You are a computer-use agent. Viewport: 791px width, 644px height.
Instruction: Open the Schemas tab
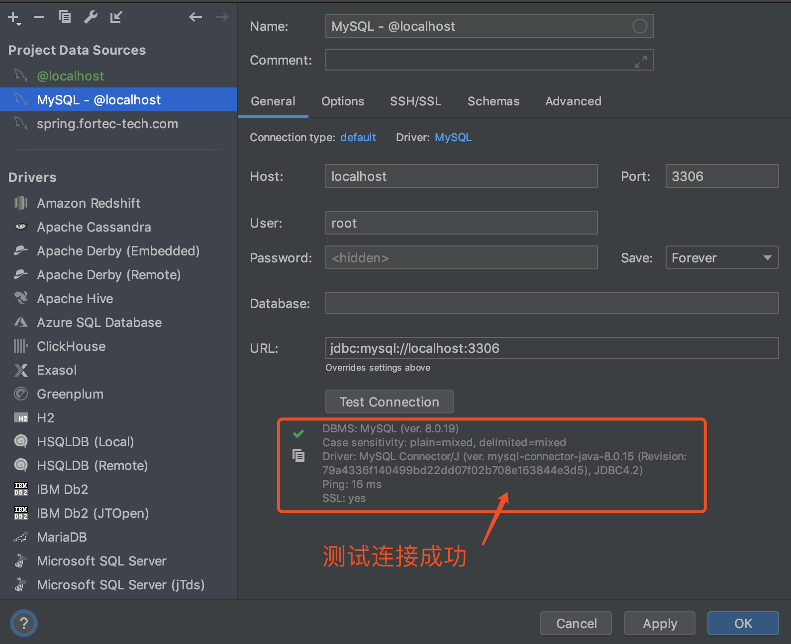point(494,101)
